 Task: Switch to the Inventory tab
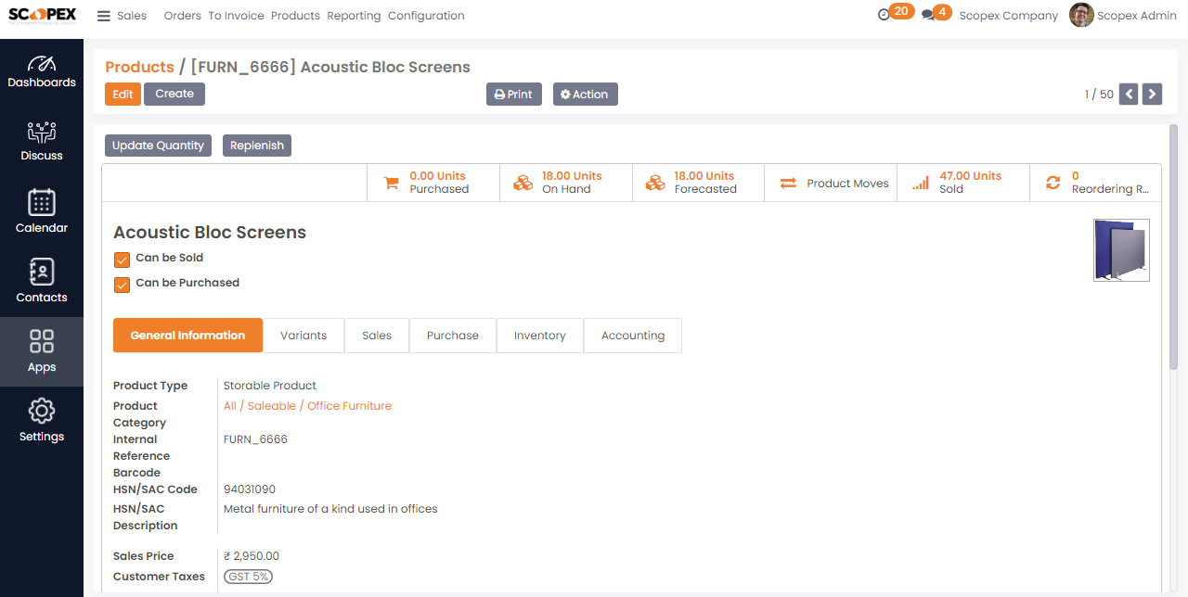(x=539, y=336)
